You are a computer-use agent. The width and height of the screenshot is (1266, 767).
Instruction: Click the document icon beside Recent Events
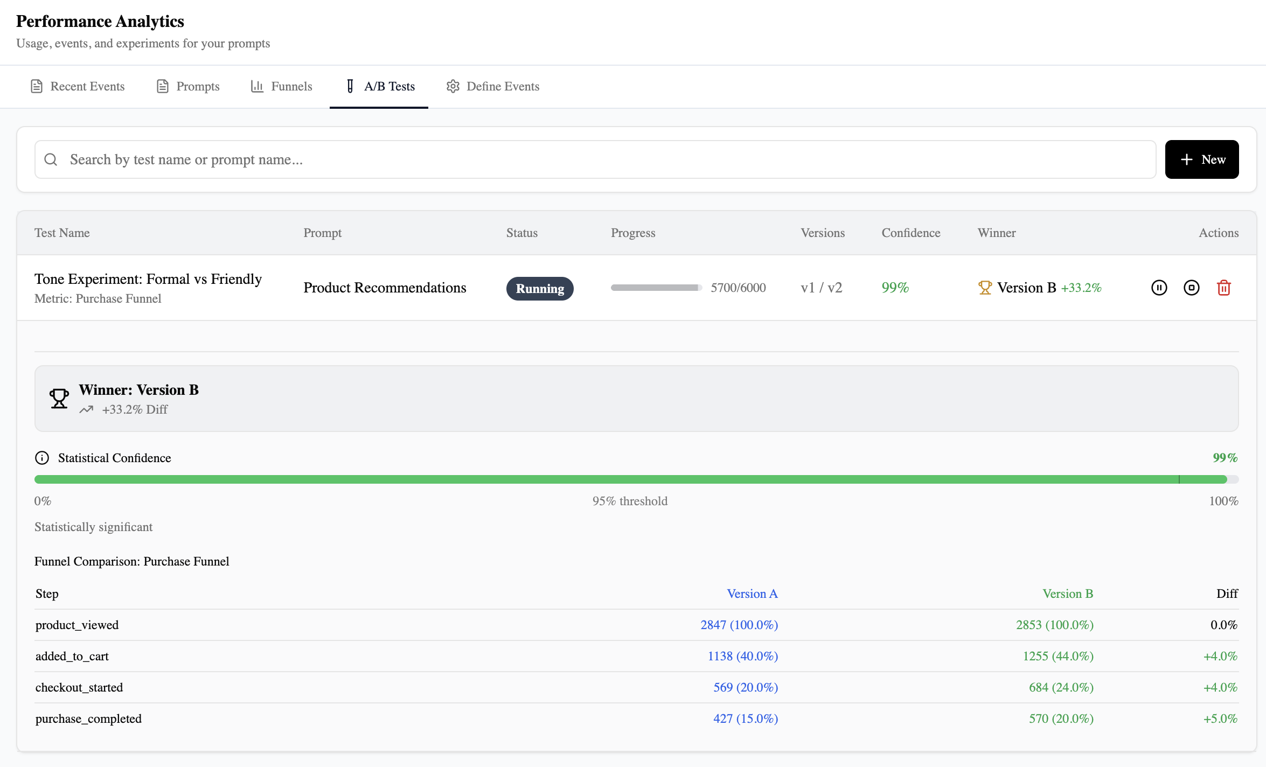coord(37,86)
